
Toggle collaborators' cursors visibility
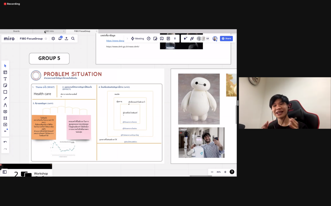186,39
